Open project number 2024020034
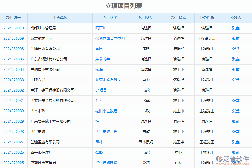 point(14,70)
